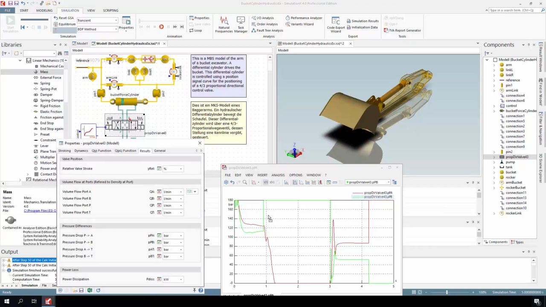Enable Volume Flow Port T result
The width and height of the screenshot is (546, 307).
(159, 212)
